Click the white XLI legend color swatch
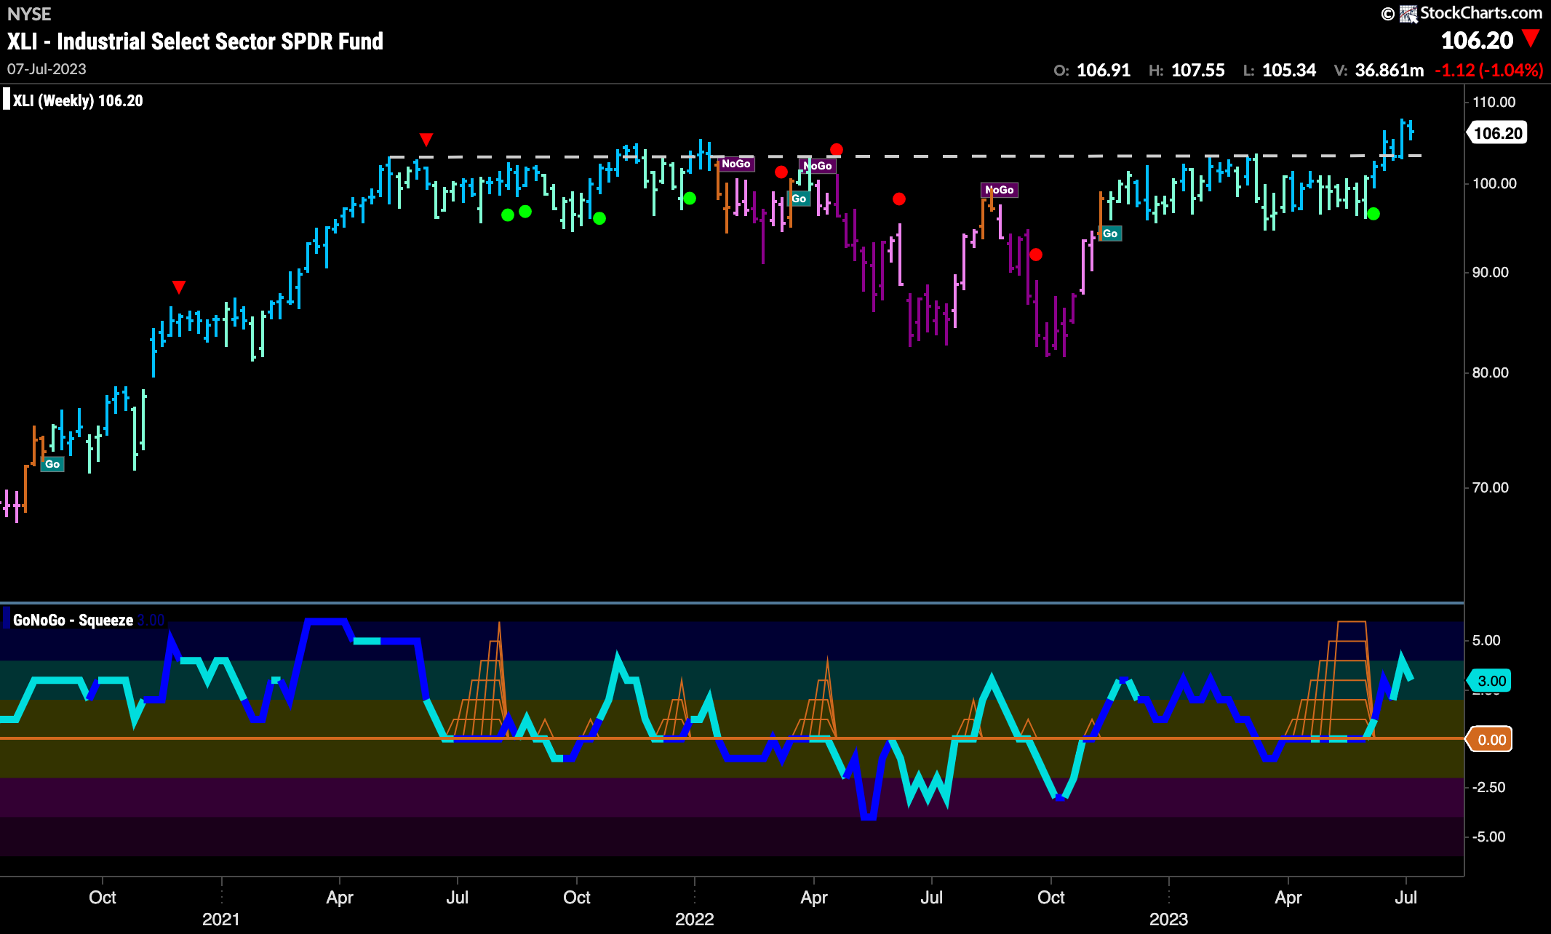 (x=7, y=99)
